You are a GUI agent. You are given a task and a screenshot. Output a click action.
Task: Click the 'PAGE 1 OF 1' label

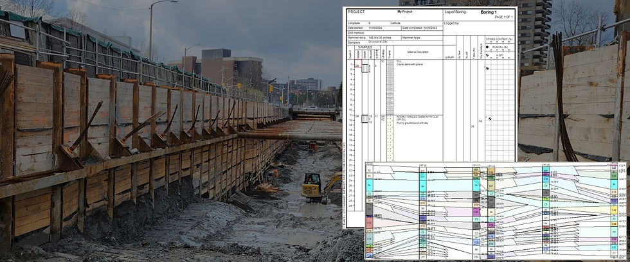coord(503,17)
